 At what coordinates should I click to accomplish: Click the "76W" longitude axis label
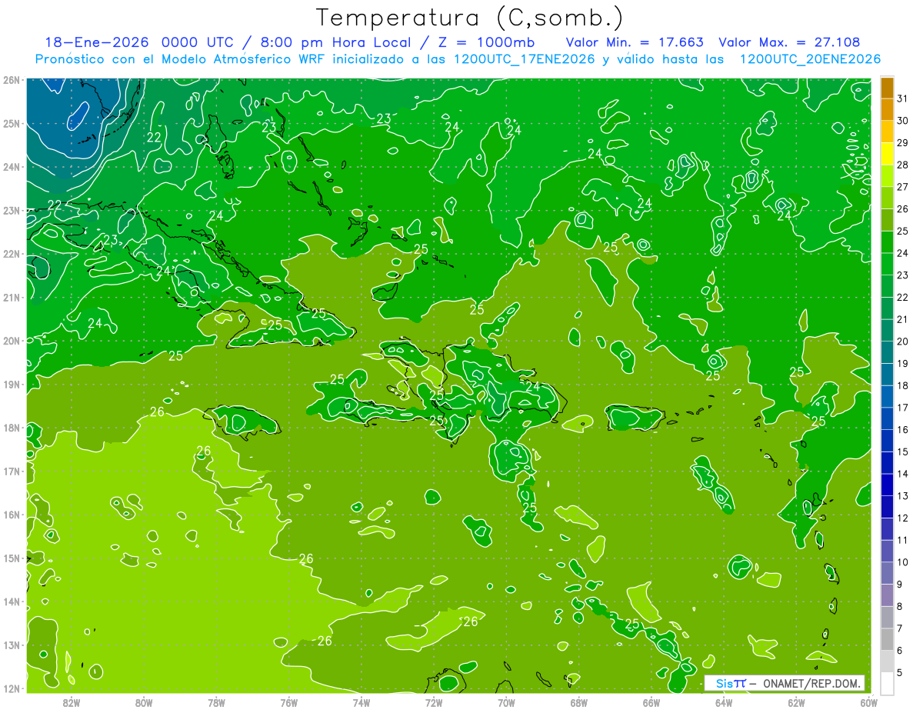288,702
